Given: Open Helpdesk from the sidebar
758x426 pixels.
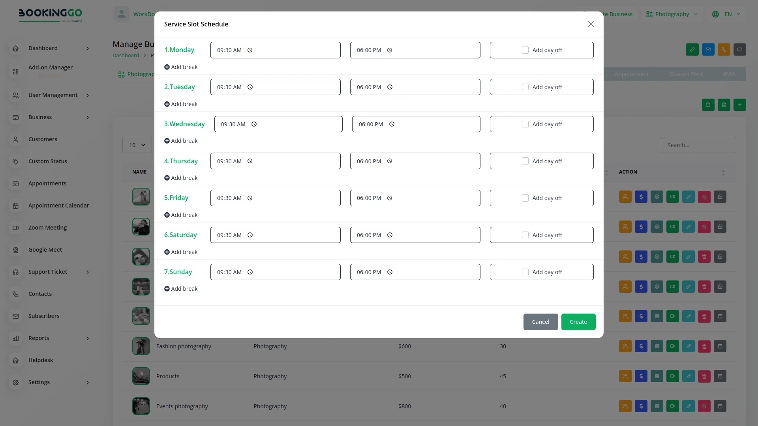Looking at the screenshot, I should (41, 360).
